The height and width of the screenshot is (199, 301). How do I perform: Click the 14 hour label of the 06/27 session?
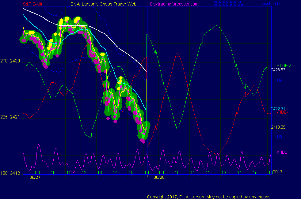(x=115, y=173)
